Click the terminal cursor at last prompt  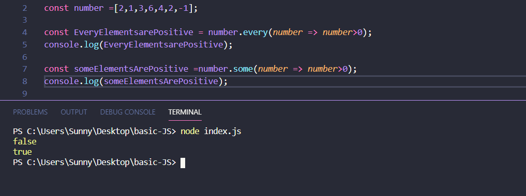(183, 162)
